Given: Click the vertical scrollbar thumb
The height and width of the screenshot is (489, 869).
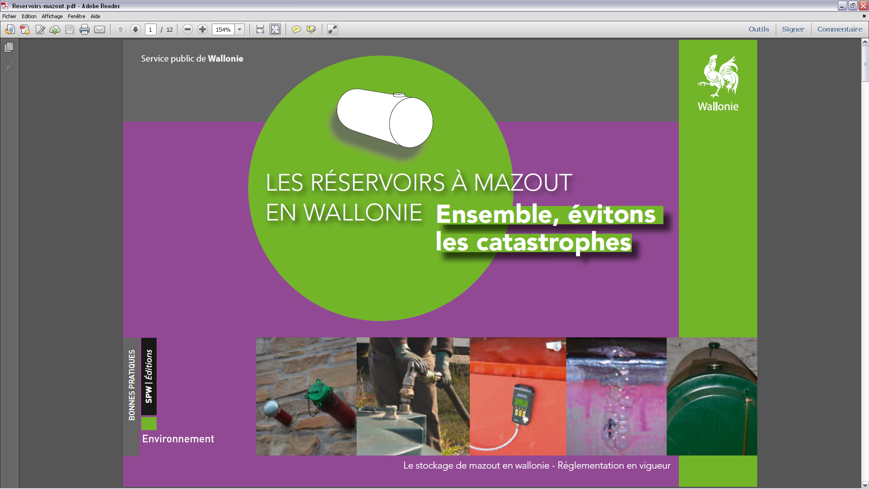Looking at the screenshot, I should 865,63.
